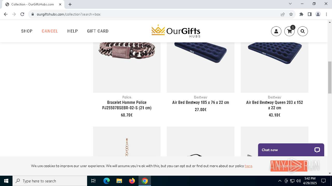Open the browser extensions puzzle icon
Image resolution: width=332 pixels, height=186 pixels.
point(301,14)
